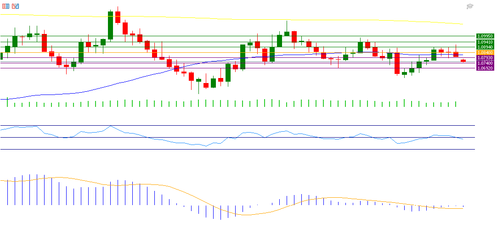This screenshot has height=234, width=497.
Task: Click the 1.06920 price level label
Action: point(485,68)
